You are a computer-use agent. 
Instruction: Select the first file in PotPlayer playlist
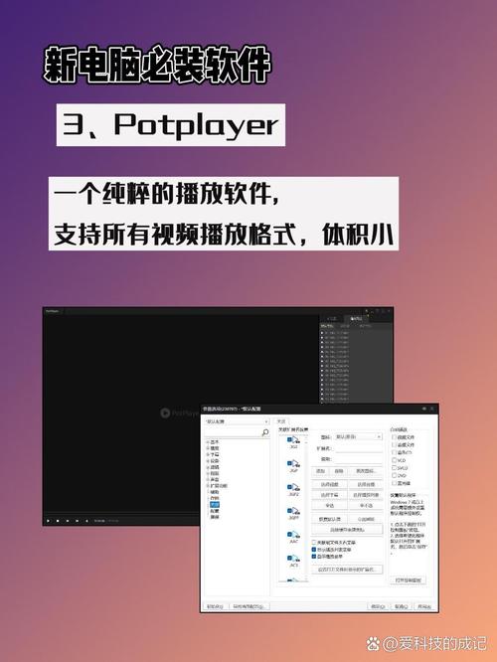336,333
